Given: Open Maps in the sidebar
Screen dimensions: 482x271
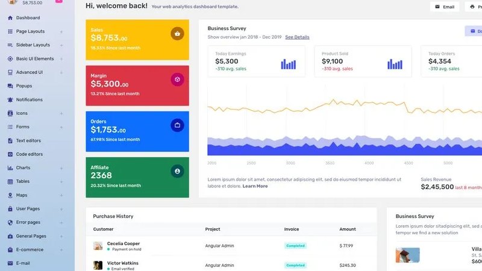Looking at the screenshot, I should pos(22,195).
